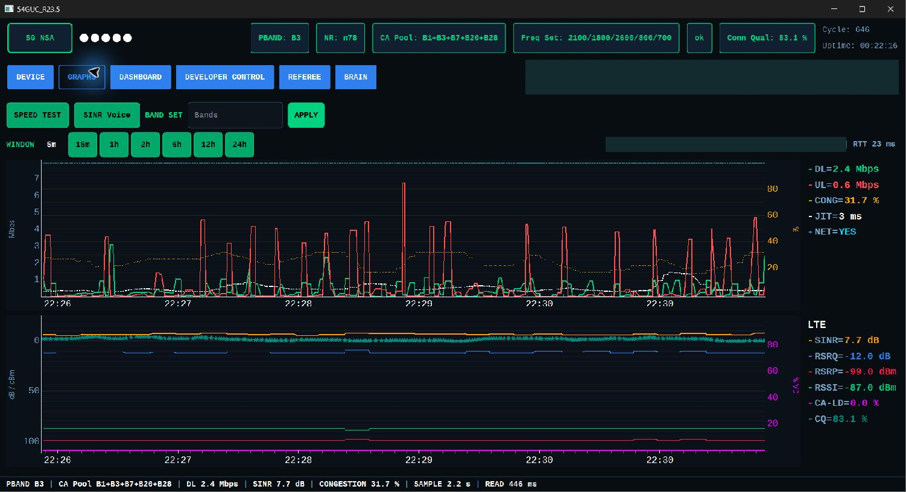Select the 12h time window
Screen dimensions: 906x492
click(x=208, y=145)
